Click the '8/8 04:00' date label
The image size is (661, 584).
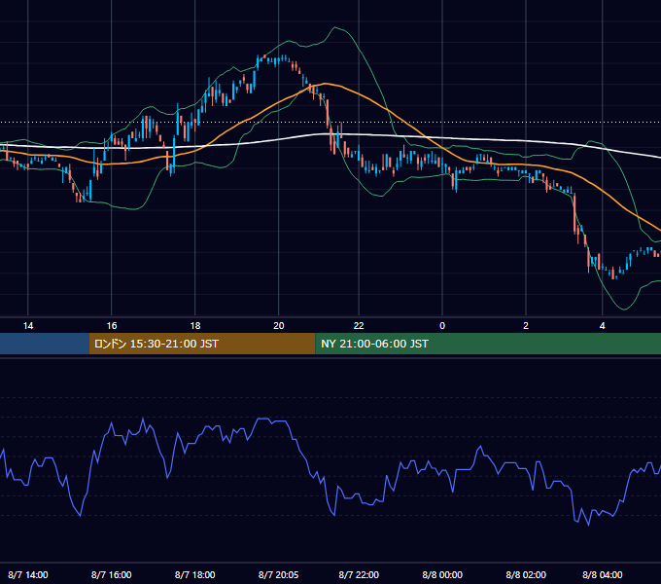pos(603,574)
